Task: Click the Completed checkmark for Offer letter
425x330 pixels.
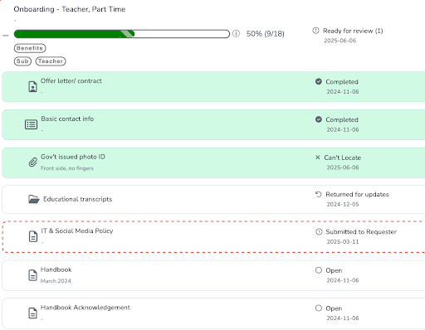Action: (319, 81)
